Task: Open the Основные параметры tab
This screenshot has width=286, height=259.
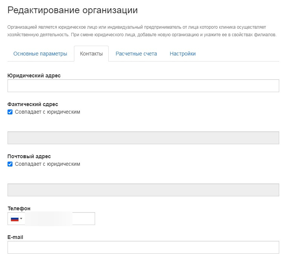Action: pos(40,54)
